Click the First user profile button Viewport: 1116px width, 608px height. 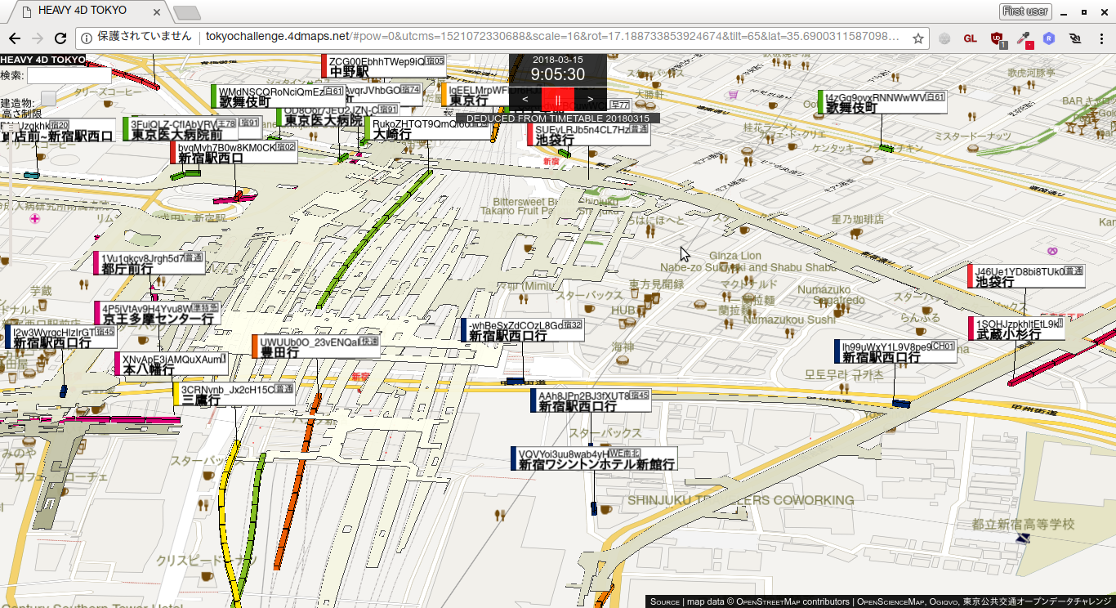tap(1025, 11)
